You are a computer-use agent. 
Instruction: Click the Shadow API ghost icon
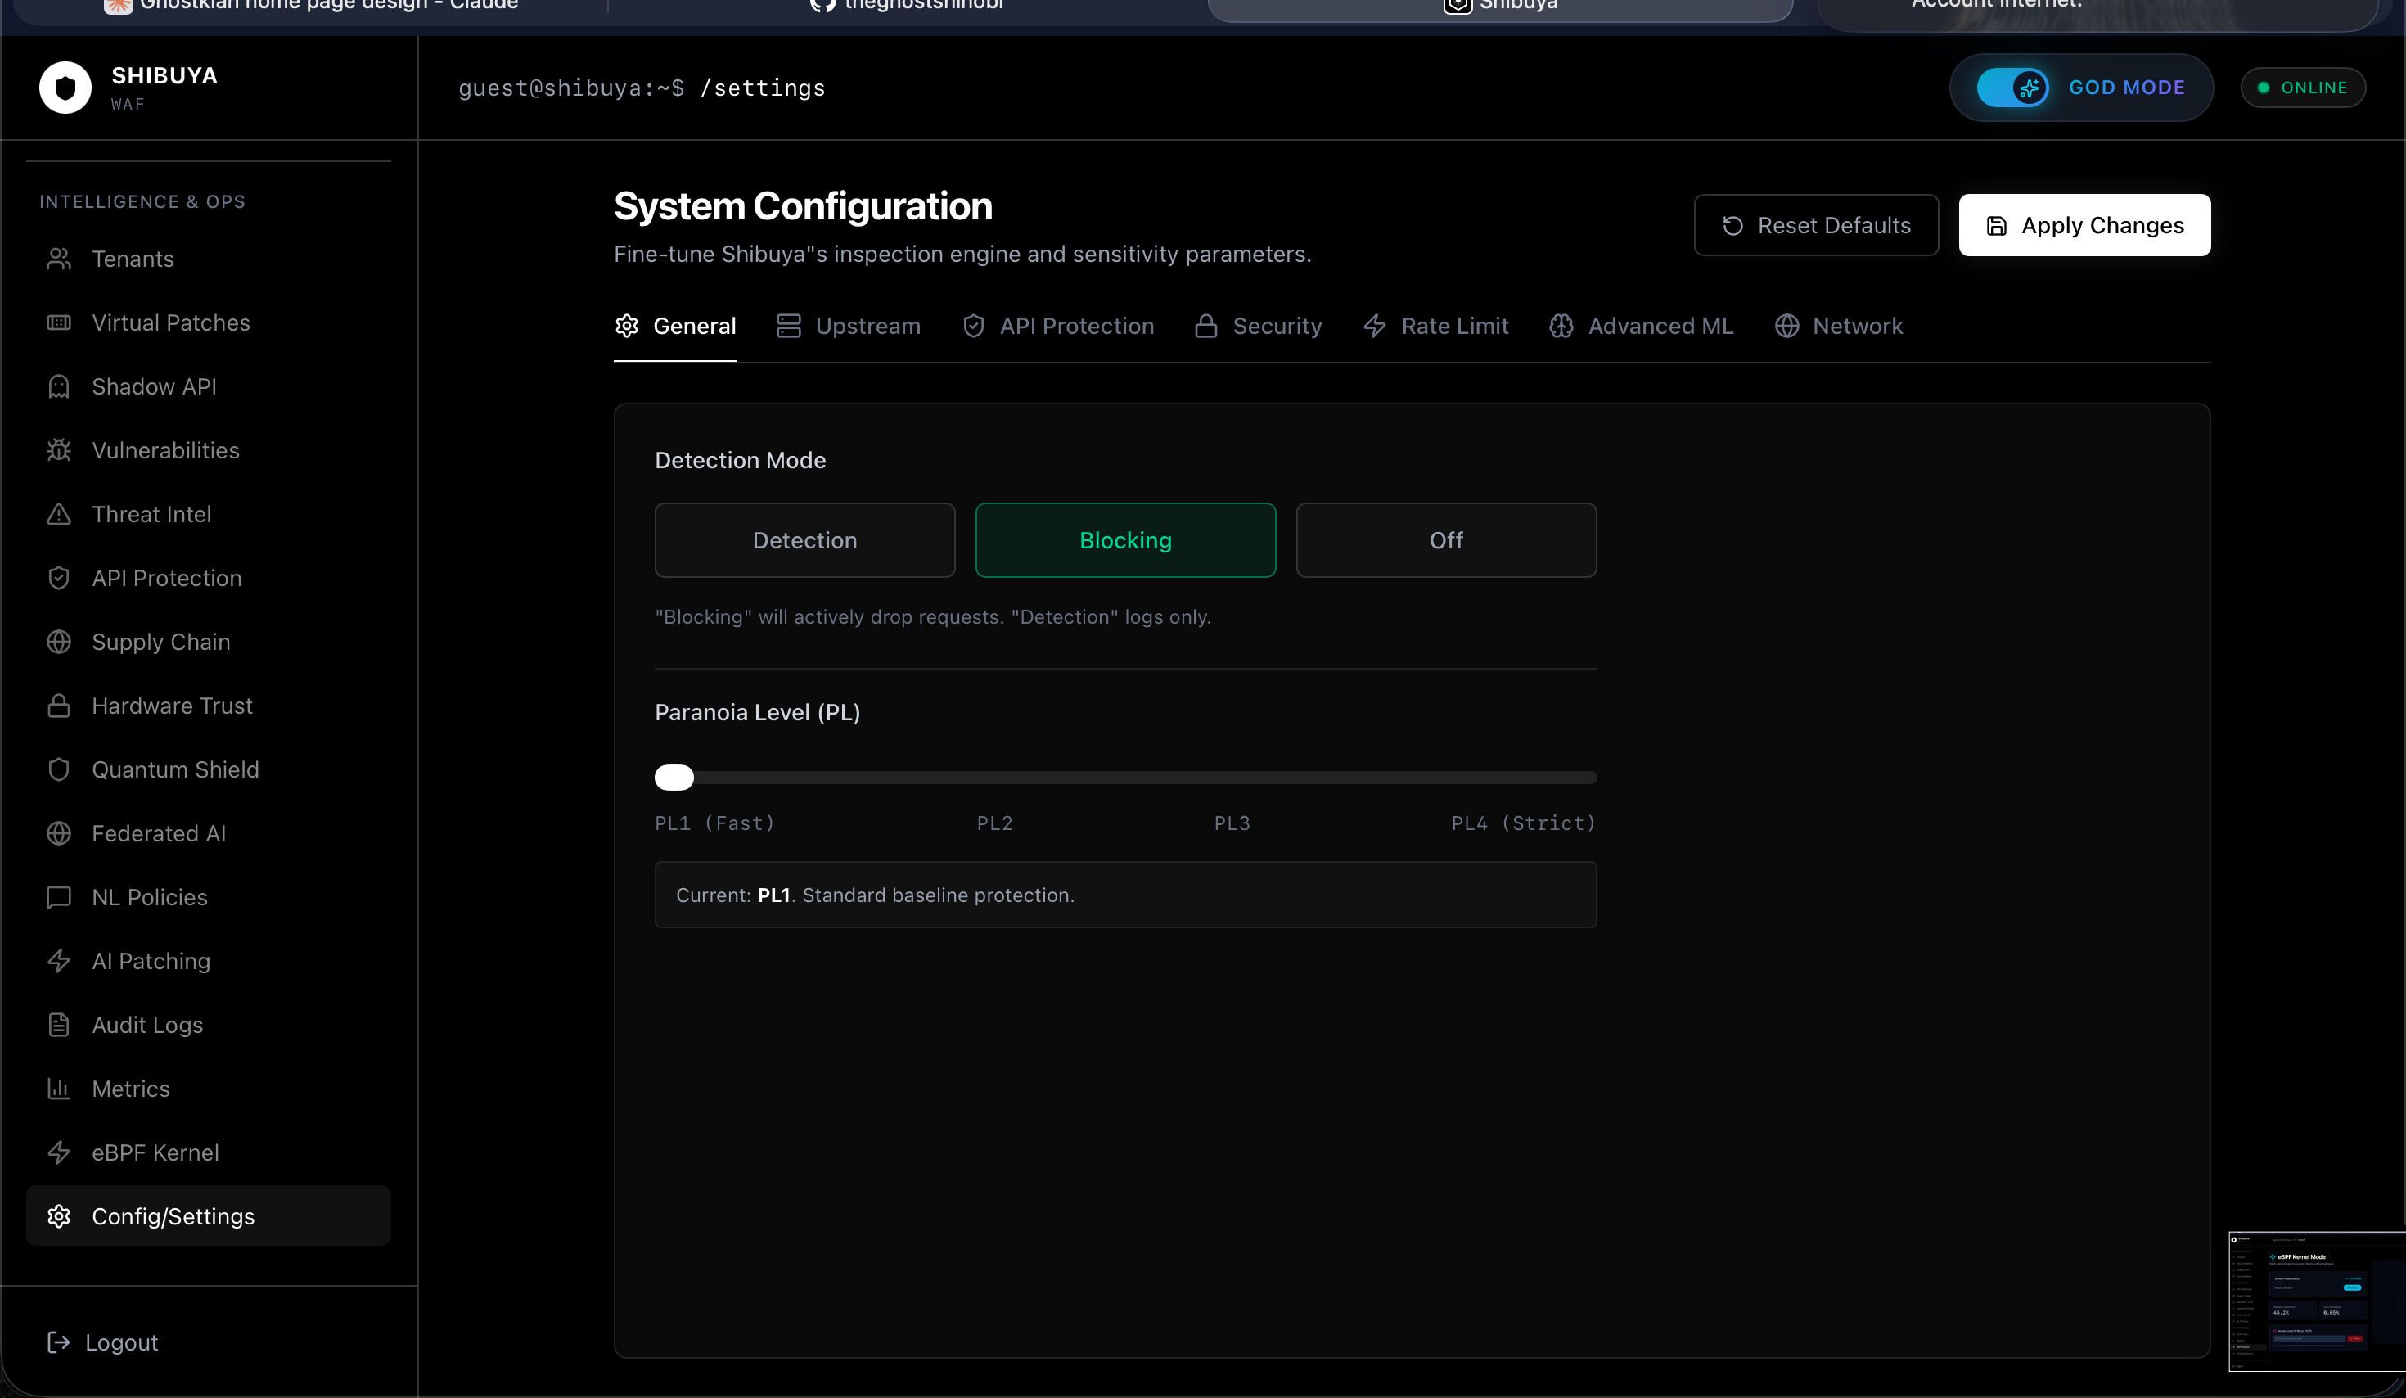[59, 386]
